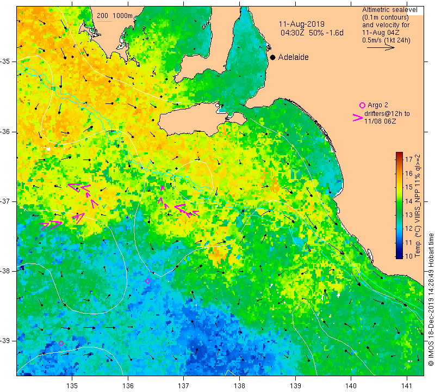
Task: Click the longitude axis label 140
Action: click(x=351, y=385)
